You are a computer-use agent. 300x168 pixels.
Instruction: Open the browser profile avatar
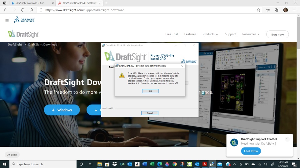(285, 10)
